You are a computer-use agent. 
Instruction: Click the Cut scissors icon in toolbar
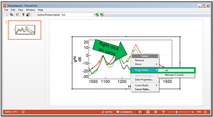click(7, 15)
